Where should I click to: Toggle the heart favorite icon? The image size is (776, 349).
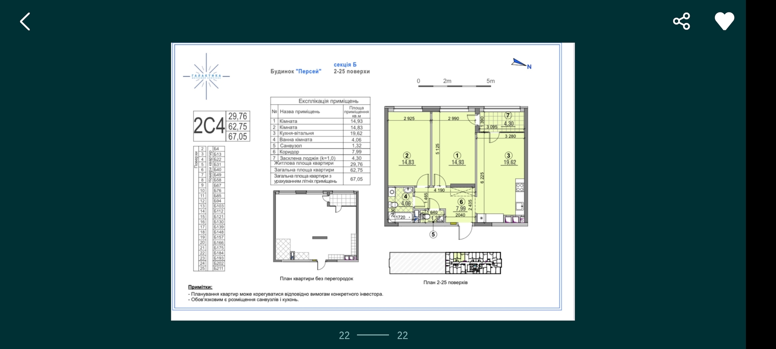point(724,21)
